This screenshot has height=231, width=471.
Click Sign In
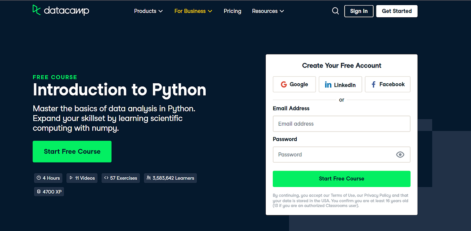tap(358, 11)
